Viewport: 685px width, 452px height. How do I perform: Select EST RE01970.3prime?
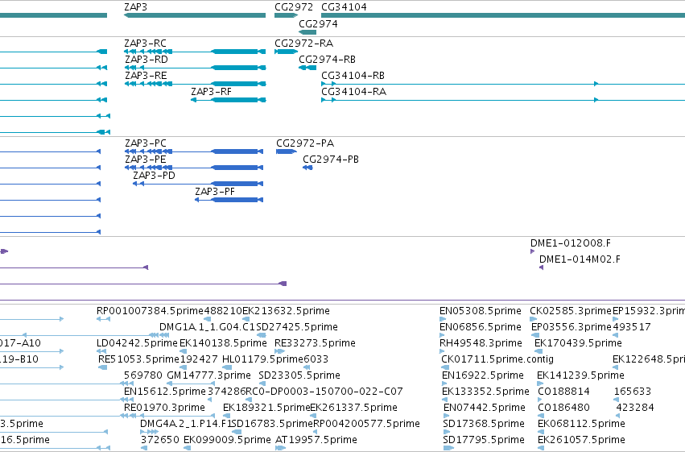(164, 408)
